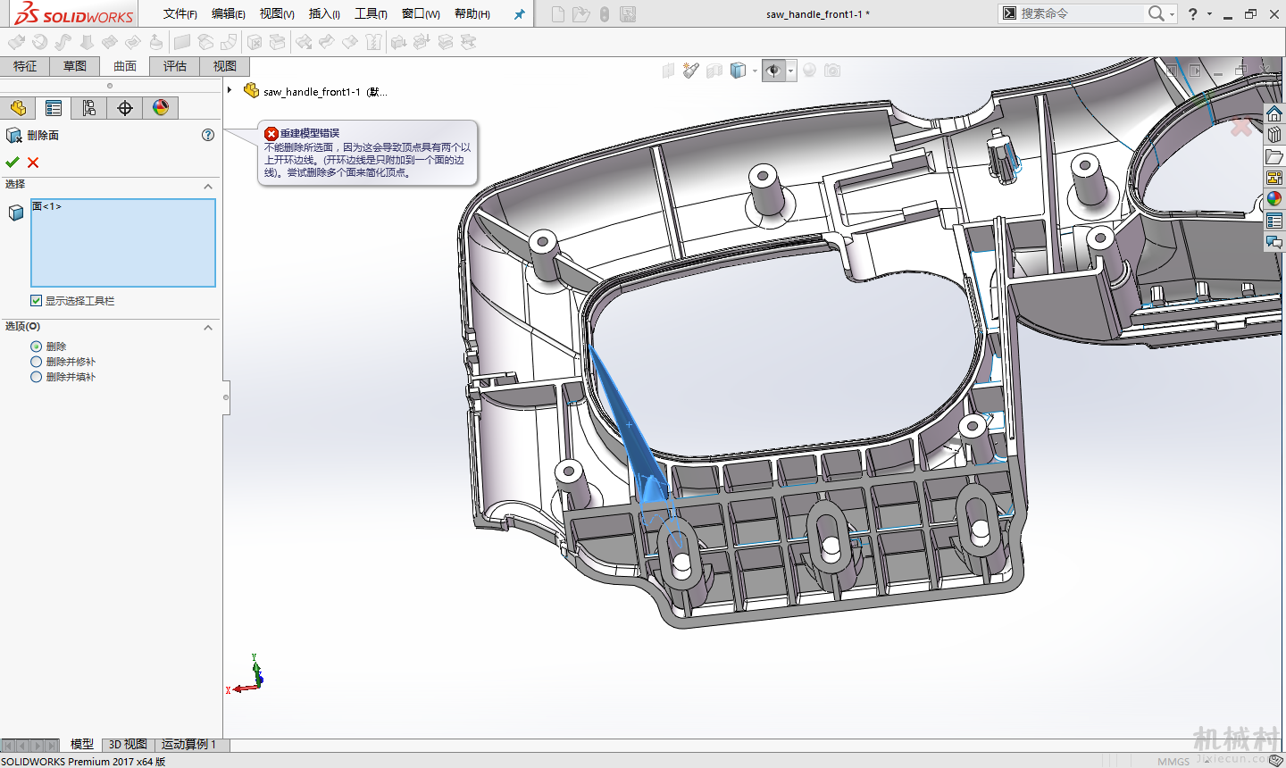This screenshot has height=768, width=1286.
Task: Select the 删除 radio option
Action: tap(37, 346)
